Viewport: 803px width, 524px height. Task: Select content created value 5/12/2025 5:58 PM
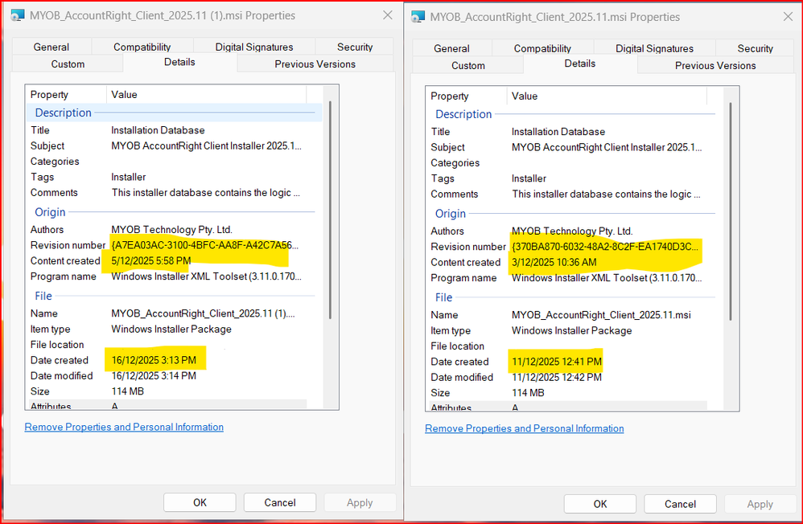[150, 260]
